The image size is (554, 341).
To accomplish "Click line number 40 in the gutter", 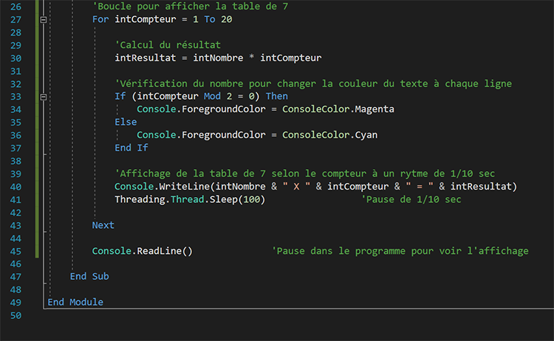I will pos(16,187).
